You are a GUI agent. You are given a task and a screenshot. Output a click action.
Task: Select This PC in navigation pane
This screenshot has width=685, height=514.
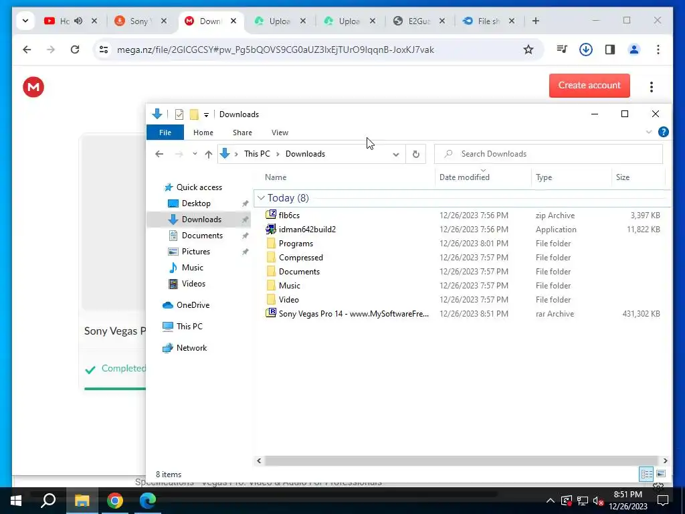(189, 327)
